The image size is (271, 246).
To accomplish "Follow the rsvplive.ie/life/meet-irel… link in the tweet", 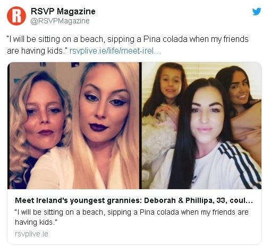I will coord(115,51).
